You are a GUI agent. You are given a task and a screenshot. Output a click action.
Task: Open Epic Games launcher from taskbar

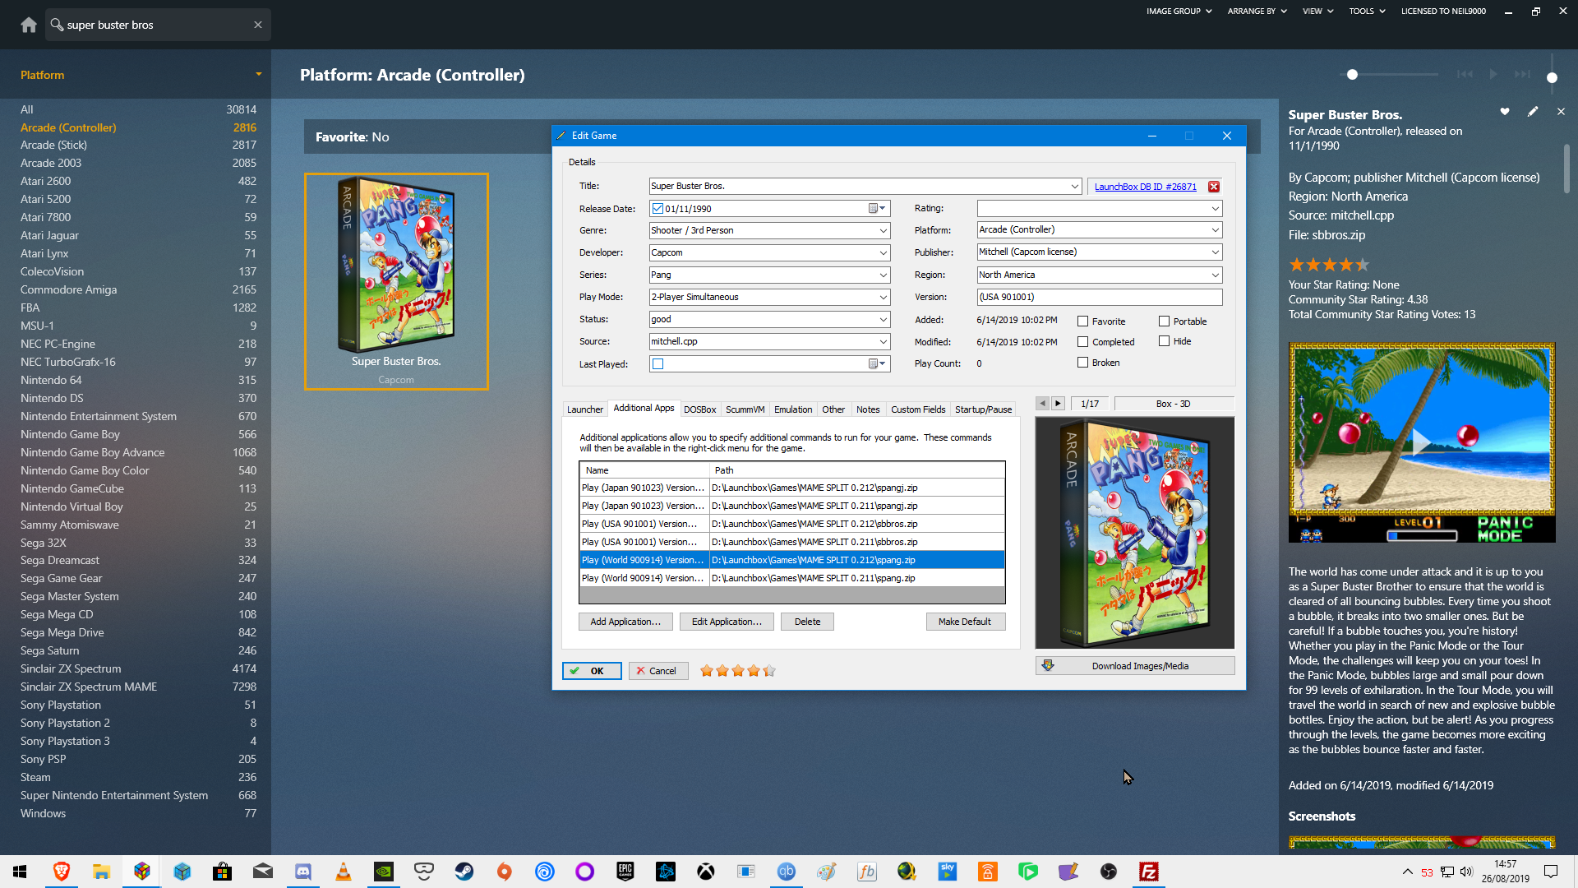coord(625,872)
